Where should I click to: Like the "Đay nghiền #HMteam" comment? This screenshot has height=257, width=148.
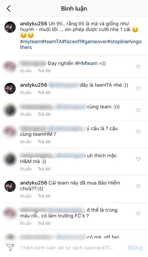(138, 67)
